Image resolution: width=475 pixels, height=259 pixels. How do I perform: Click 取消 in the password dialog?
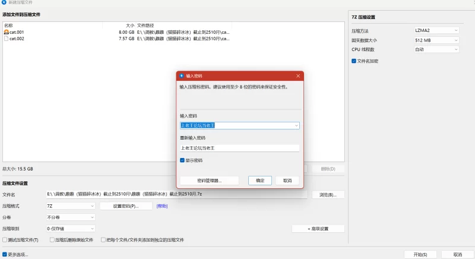(x=287, y=181)
